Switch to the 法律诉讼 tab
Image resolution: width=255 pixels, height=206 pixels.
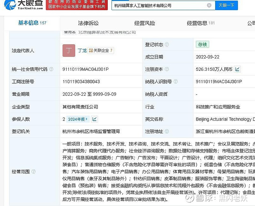(88, 23)
